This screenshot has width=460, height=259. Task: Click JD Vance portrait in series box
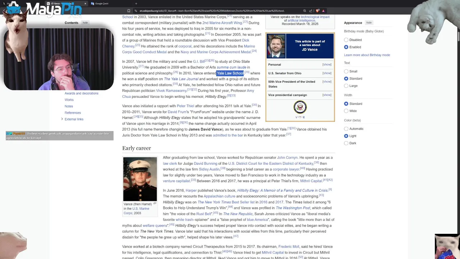tap(276, 46)
